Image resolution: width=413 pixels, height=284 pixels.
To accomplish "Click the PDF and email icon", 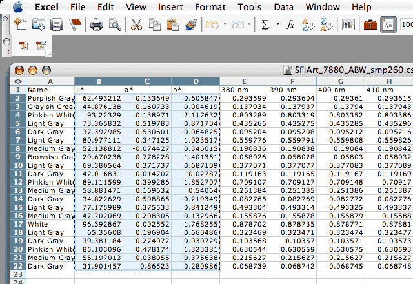I will coord(41,46).
